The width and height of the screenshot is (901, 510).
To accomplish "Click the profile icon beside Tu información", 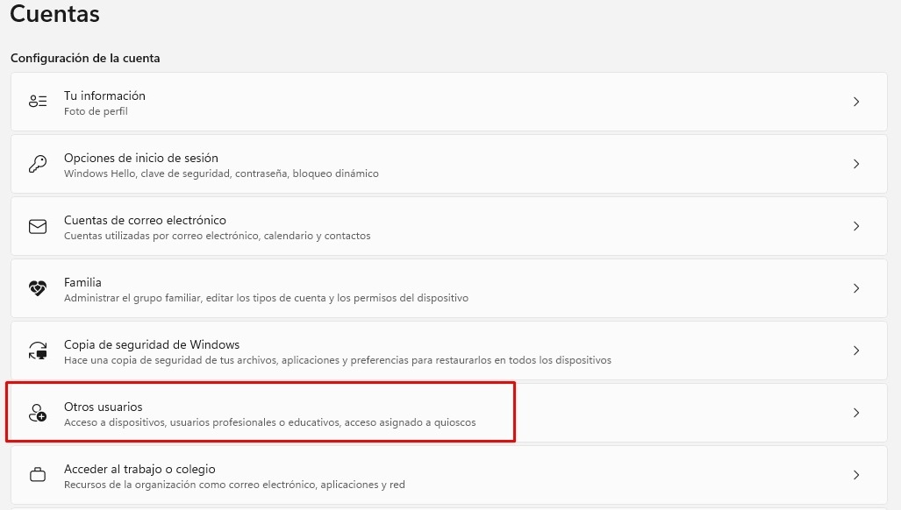I will point(38,102).
